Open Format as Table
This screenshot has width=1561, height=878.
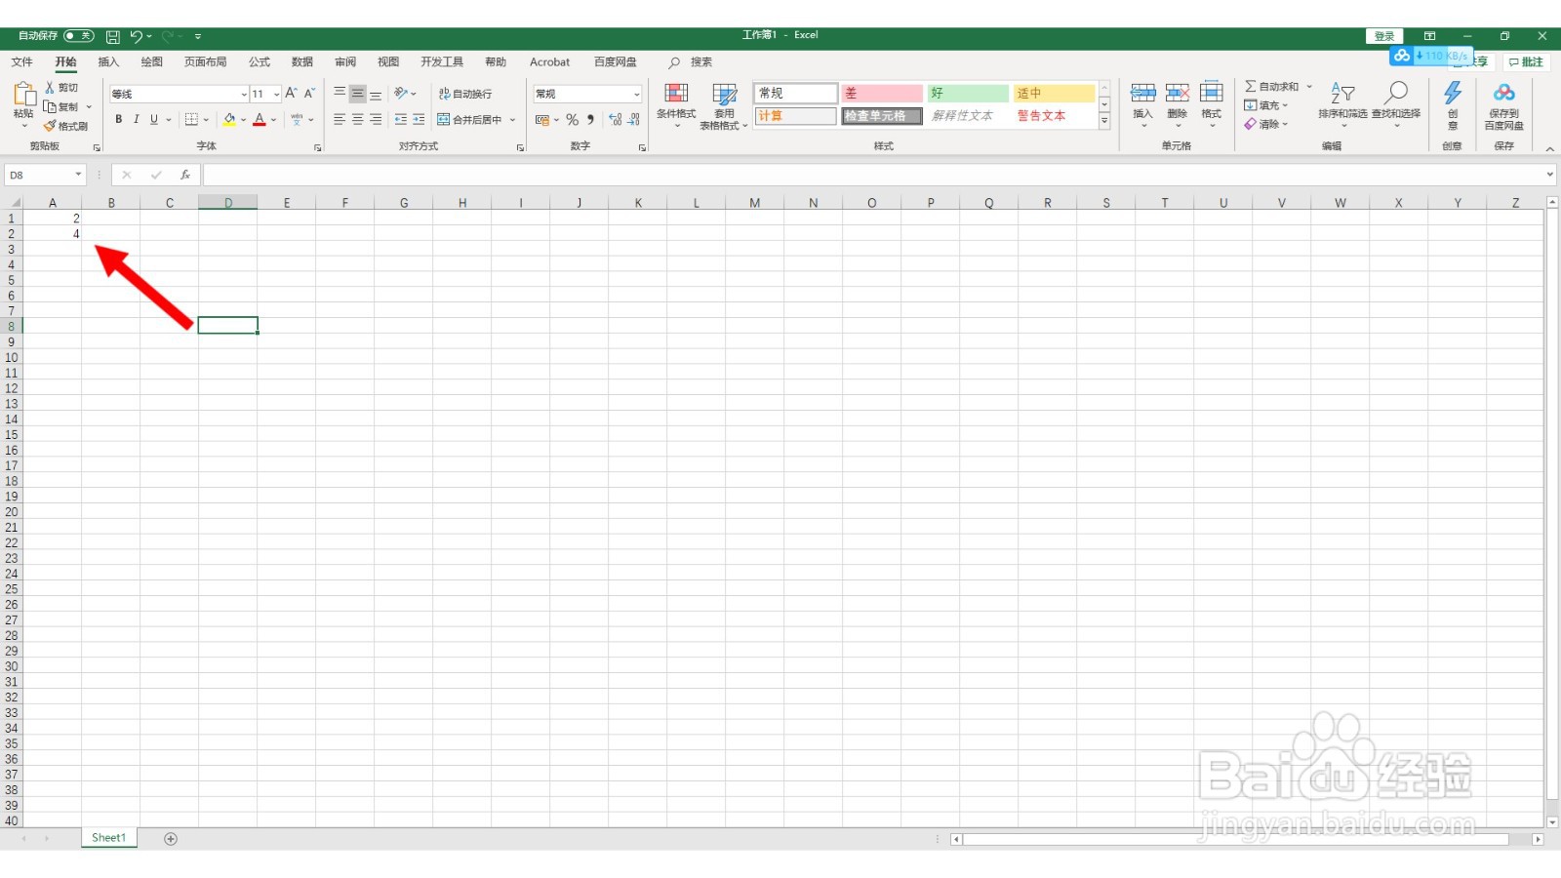tap(724, 105)
